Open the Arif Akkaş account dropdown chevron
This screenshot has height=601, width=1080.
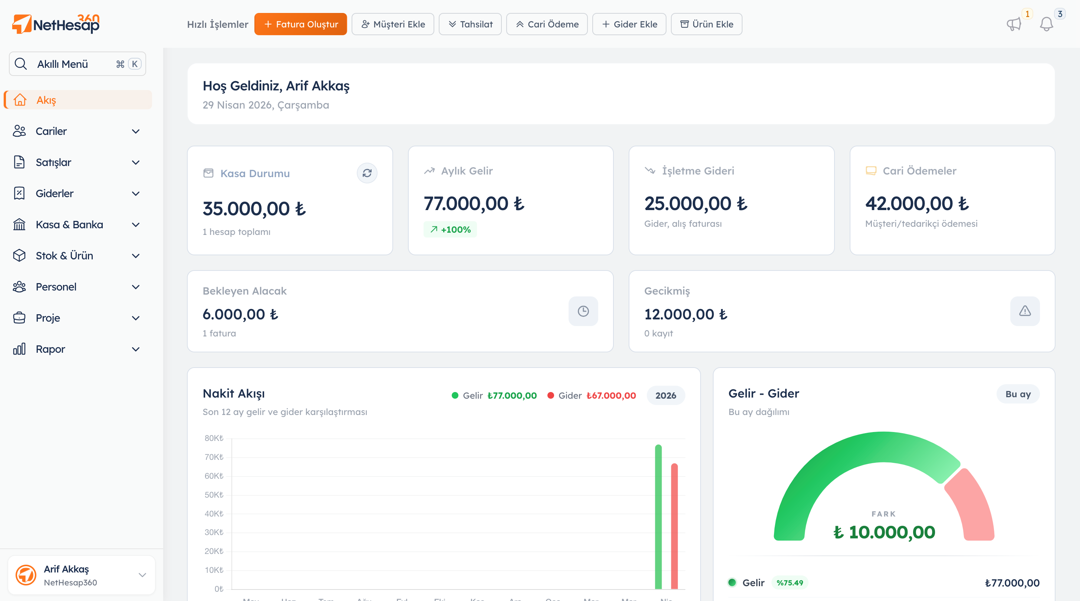142,575
